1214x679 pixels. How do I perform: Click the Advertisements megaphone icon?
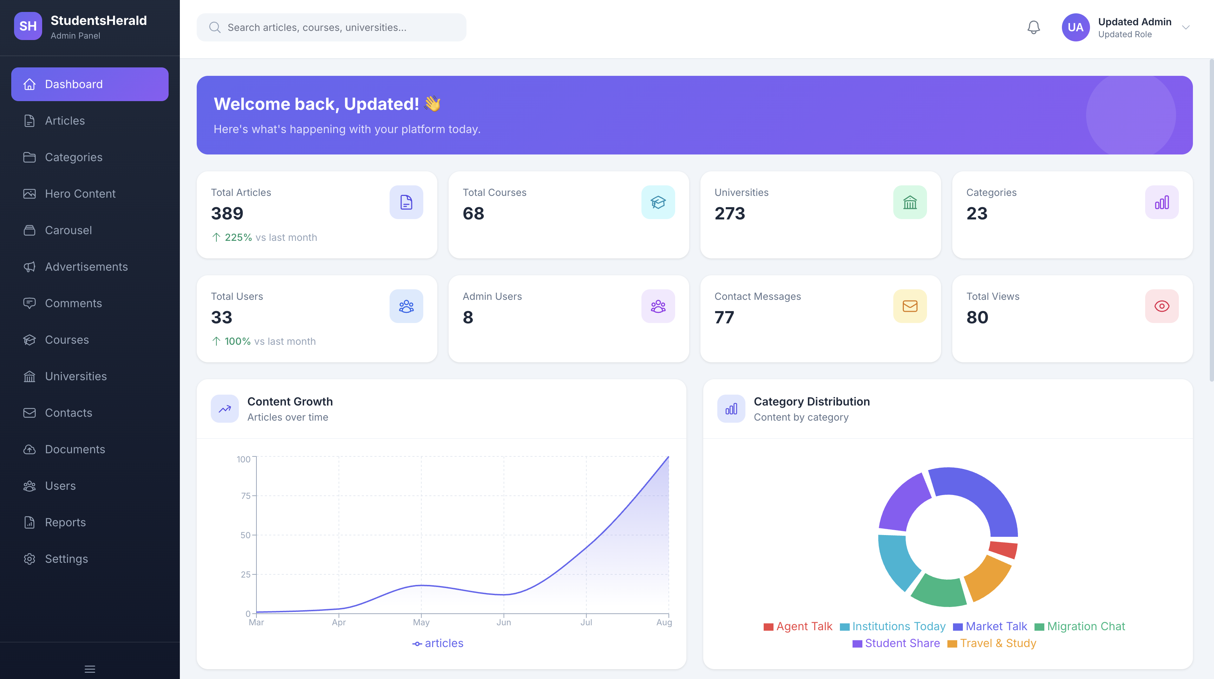30,266
